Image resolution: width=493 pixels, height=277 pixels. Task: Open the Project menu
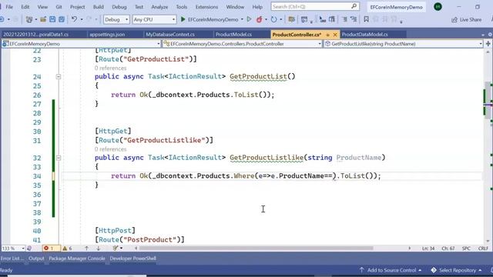click(77, 7)
